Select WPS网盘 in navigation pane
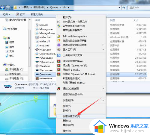Viewport: 150px width, 135px height. [x=10, y=29]
